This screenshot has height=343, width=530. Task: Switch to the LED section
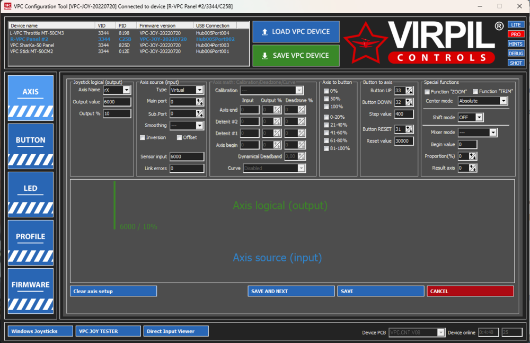coord(30,195)
